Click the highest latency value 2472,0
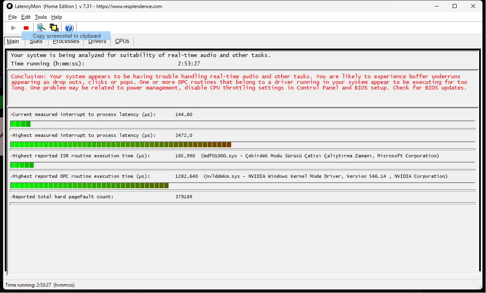 (x=184, y=135)
